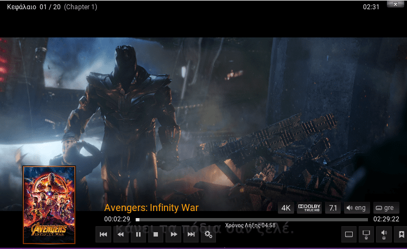The width and height of the screenshot is (407, 249).
Task: Open the player settings gear
Action: 208,234
